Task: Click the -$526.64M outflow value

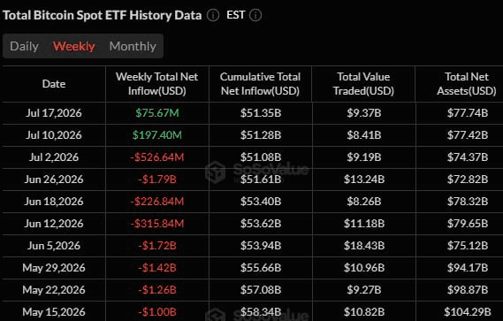Action: [157, 157]
